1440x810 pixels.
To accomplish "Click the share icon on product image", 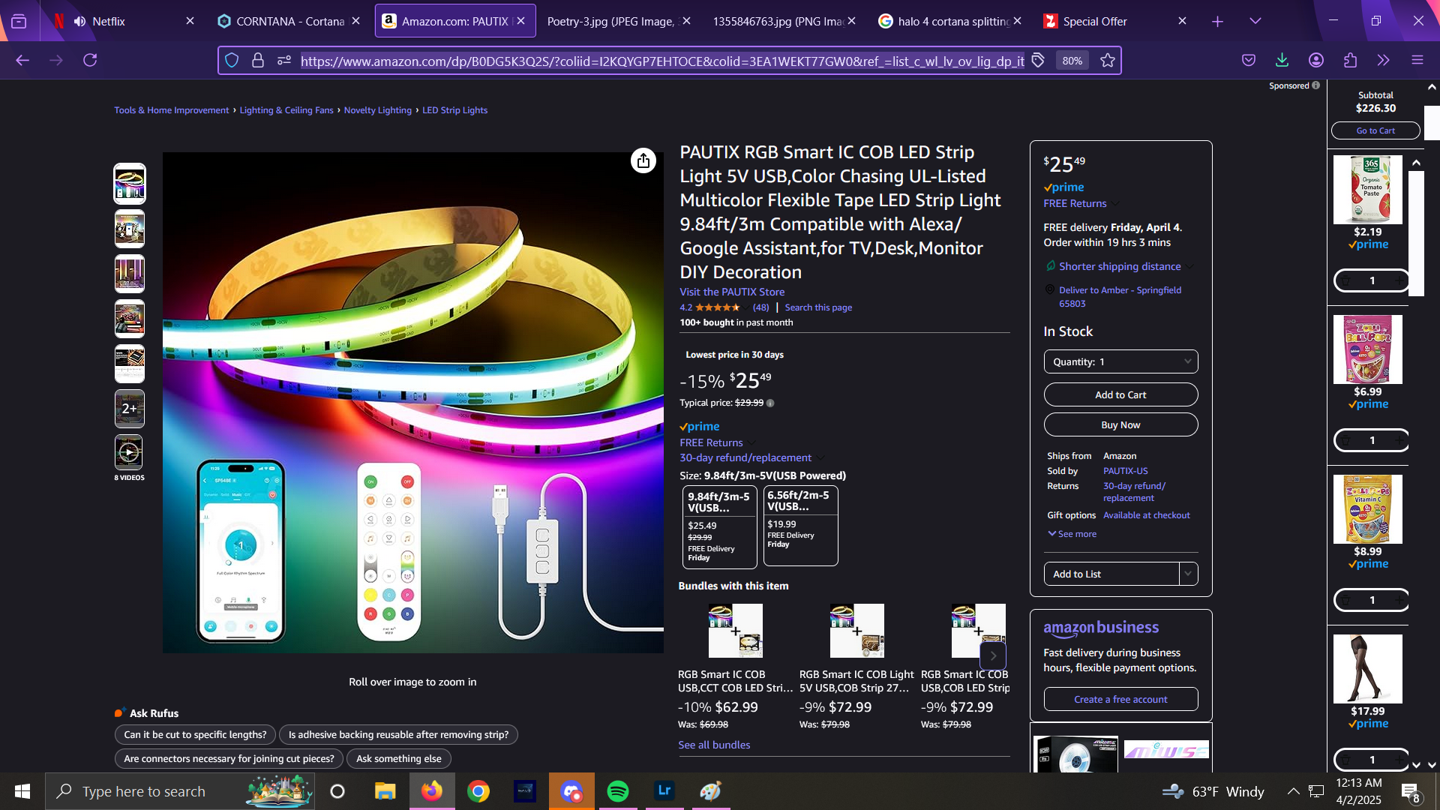I will click(x=643, y=160).
